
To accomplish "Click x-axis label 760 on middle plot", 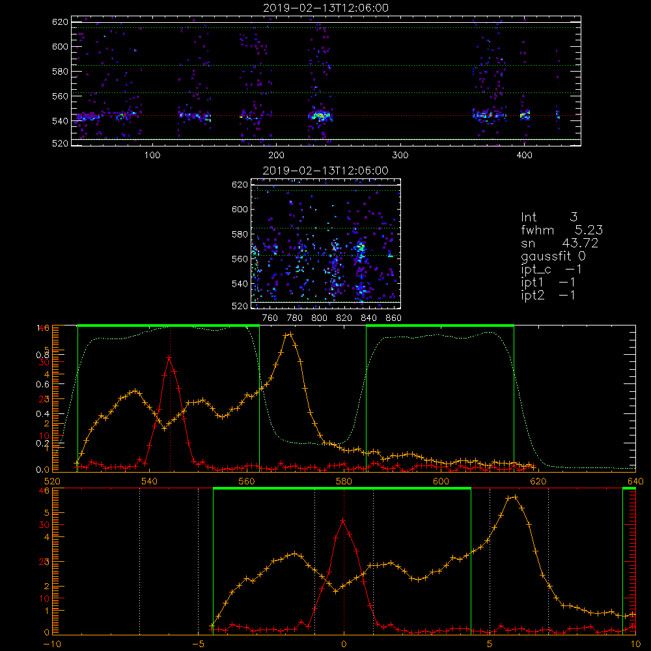I will tap(270, 318).
